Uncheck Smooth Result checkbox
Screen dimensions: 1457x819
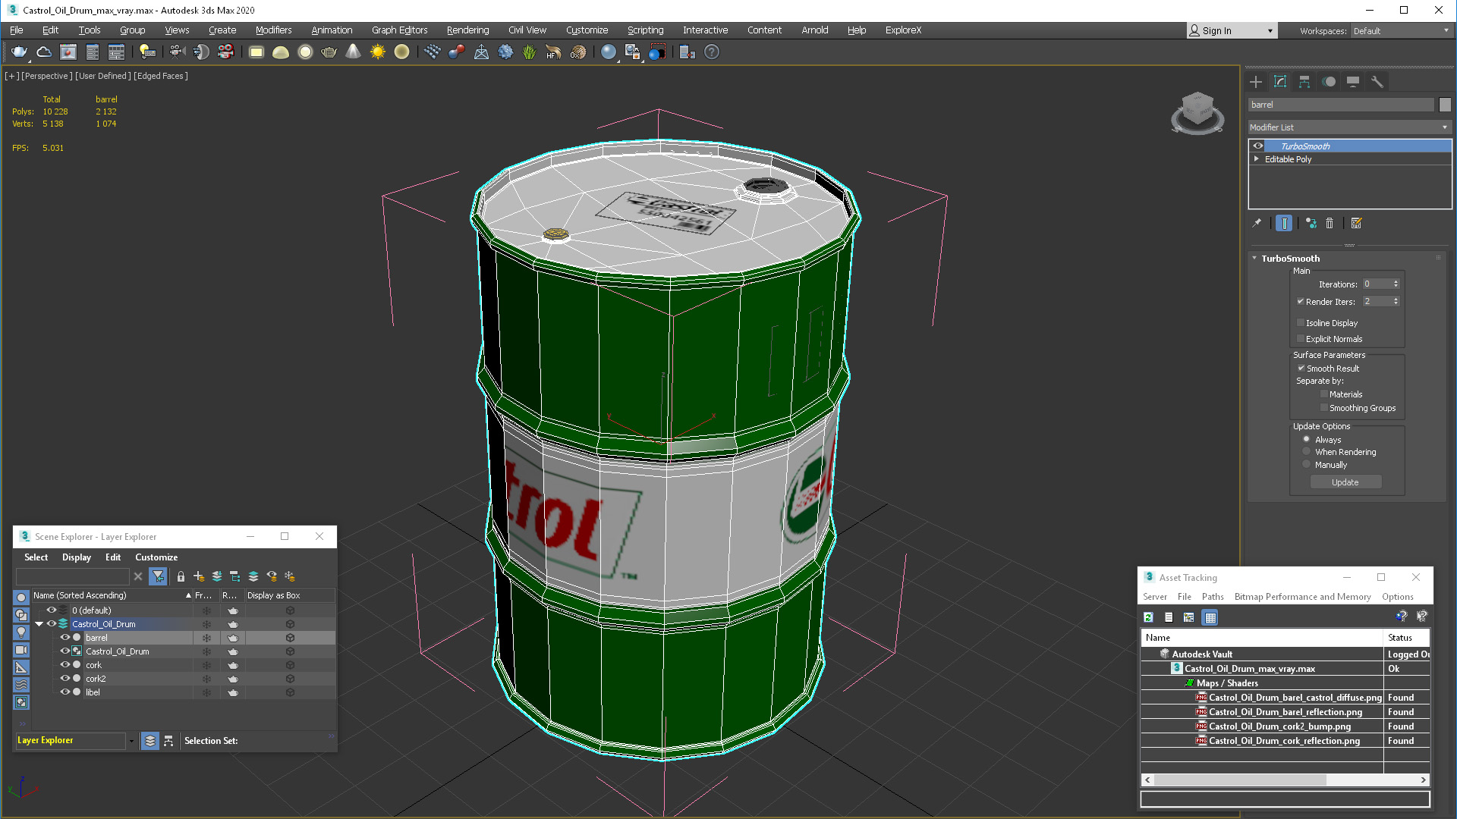click(x=1301, y=369)
